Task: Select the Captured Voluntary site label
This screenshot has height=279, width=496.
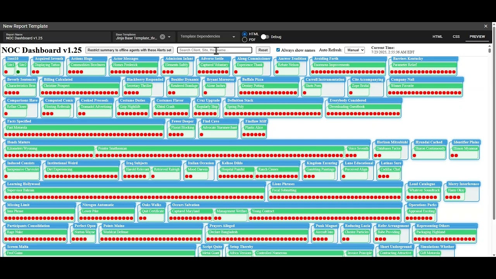Action: (x=214, y=65)
